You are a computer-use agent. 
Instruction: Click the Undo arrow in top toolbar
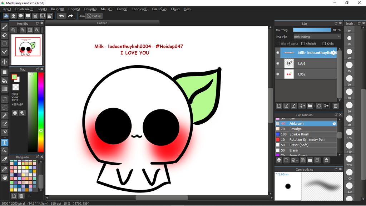coord(61,16)
